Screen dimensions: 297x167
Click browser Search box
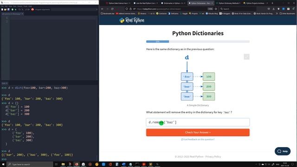pos(238,9)
